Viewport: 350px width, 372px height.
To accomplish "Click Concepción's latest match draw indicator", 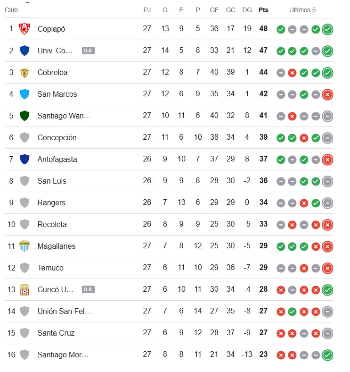I will (x=327, y=138).
